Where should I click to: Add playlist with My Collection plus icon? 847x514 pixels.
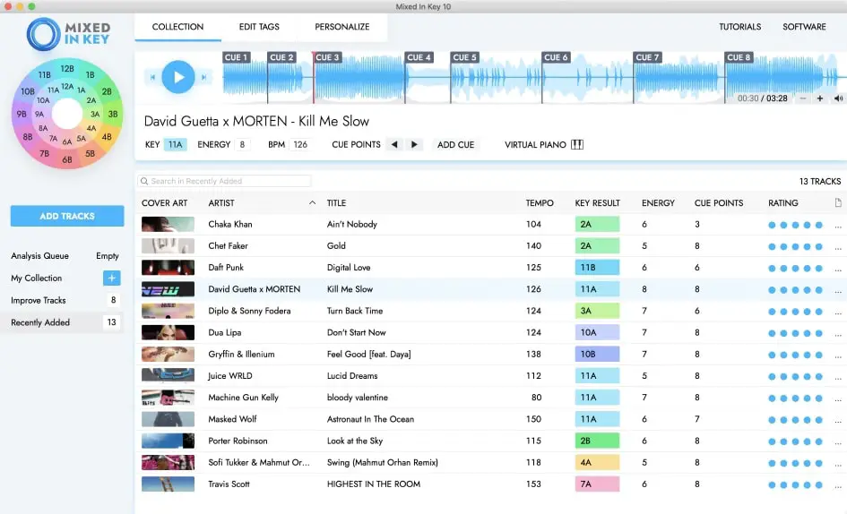point(111,278)
